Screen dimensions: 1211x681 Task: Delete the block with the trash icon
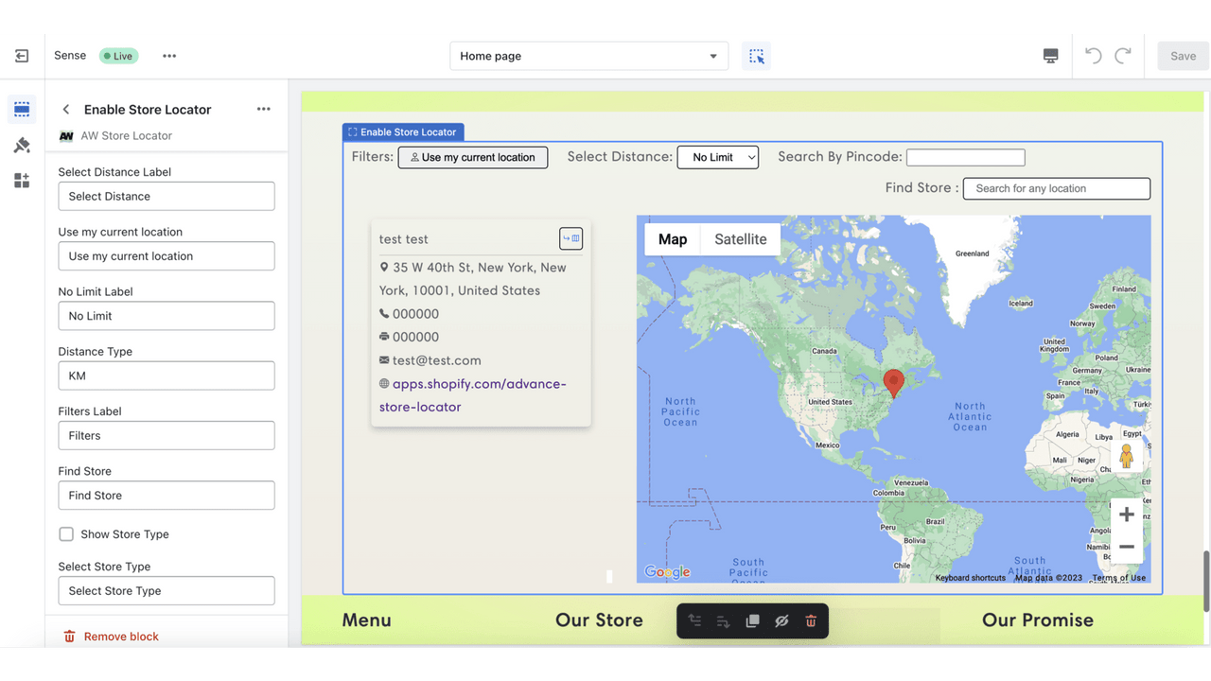811,620
